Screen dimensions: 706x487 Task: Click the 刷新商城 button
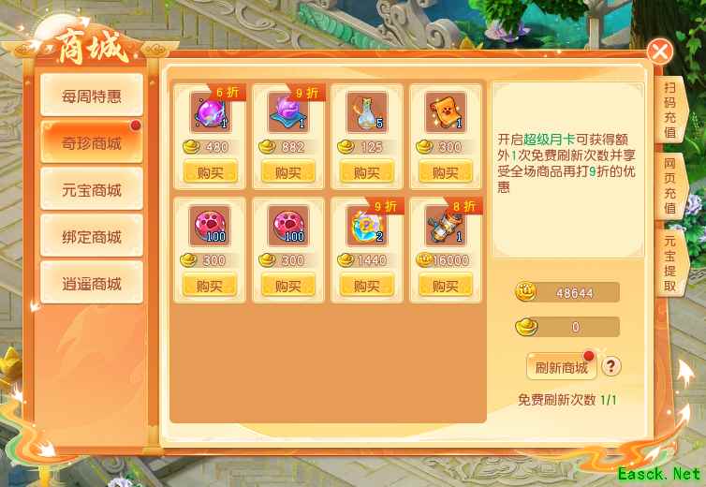562,367
